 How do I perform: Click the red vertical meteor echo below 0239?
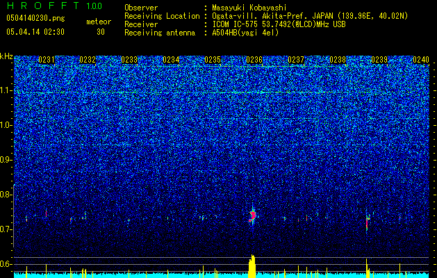point(367,222)
